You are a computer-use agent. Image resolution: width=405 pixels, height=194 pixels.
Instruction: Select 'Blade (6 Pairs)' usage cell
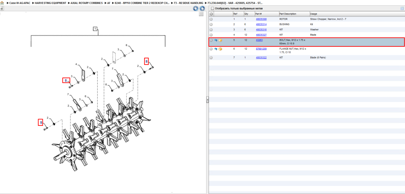(x=318, y=58)
